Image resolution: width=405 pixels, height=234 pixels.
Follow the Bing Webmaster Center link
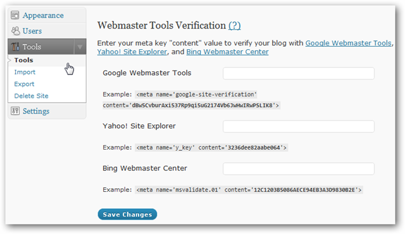tap(228, 52)
